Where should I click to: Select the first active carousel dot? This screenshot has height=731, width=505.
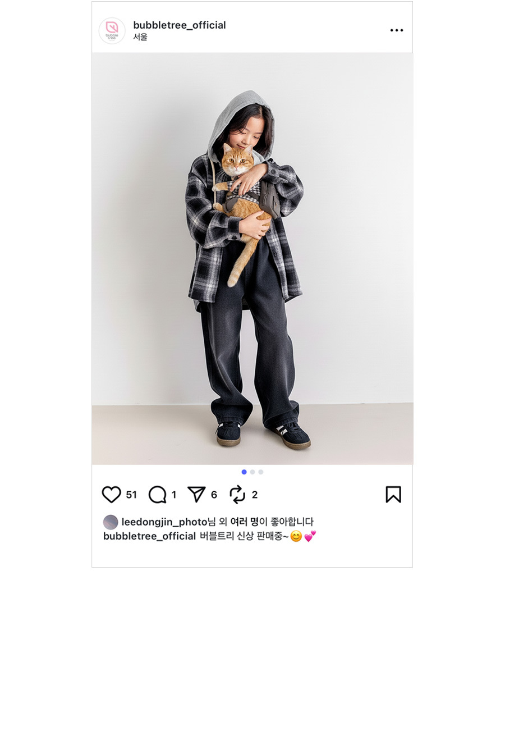click(244, 472)
